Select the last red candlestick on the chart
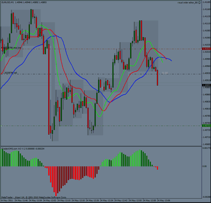The image size is (211, 203). click(x=157, y=78)
